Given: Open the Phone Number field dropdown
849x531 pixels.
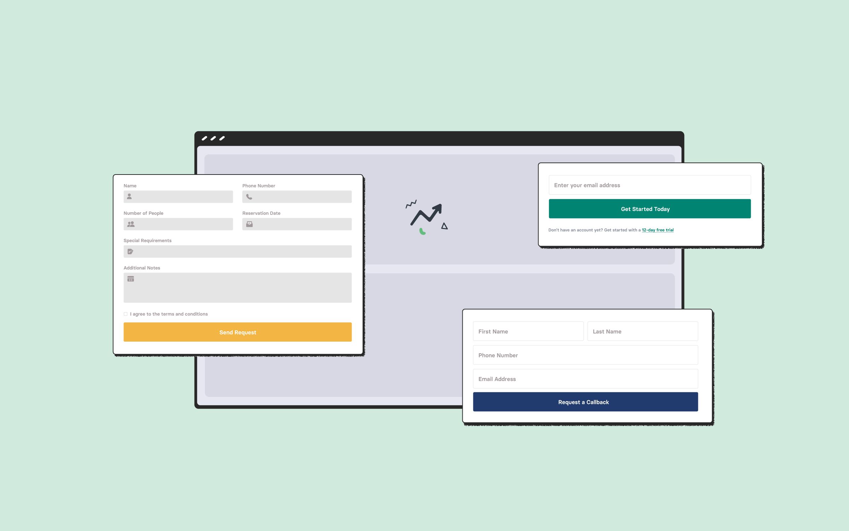Looking at the screenshot, I should (x=296, y=196).
